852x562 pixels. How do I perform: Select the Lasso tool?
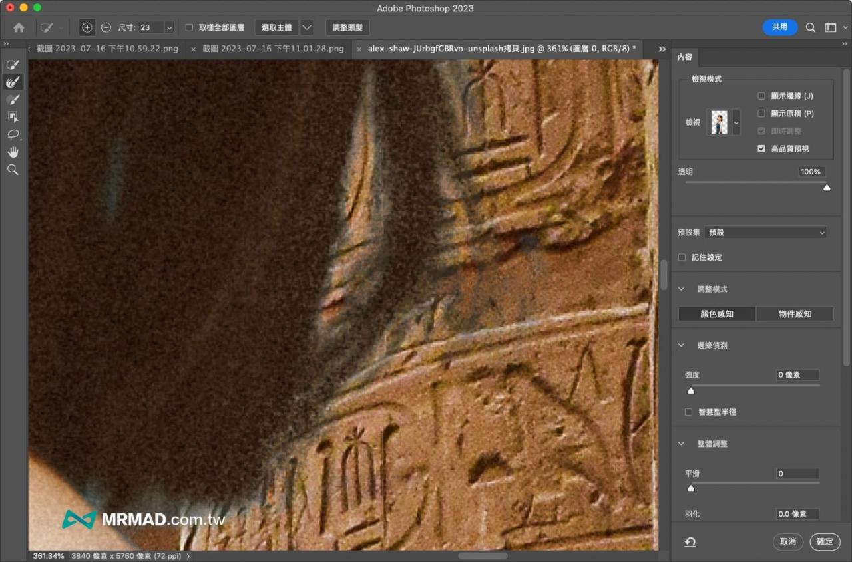click(13, 135)
